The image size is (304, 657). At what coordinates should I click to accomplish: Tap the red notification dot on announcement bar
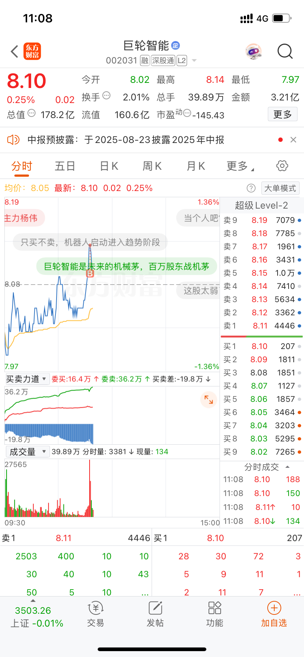point(281,140)
